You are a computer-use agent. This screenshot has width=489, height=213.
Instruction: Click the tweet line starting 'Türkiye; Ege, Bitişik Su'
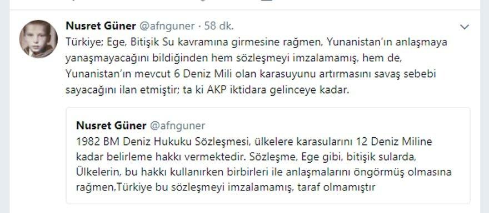tap(256, 43)
